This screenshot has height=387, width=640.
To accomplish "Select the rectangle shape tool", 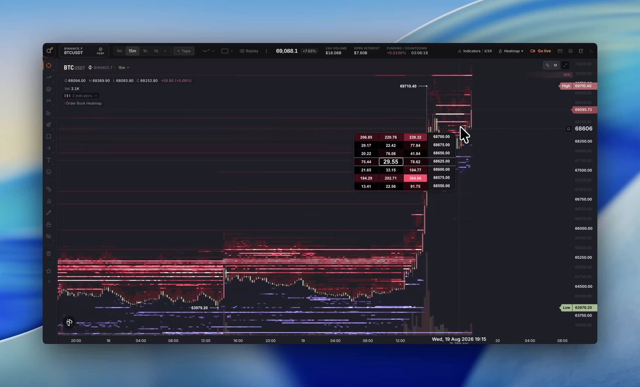I will click(x=49, y=136).
